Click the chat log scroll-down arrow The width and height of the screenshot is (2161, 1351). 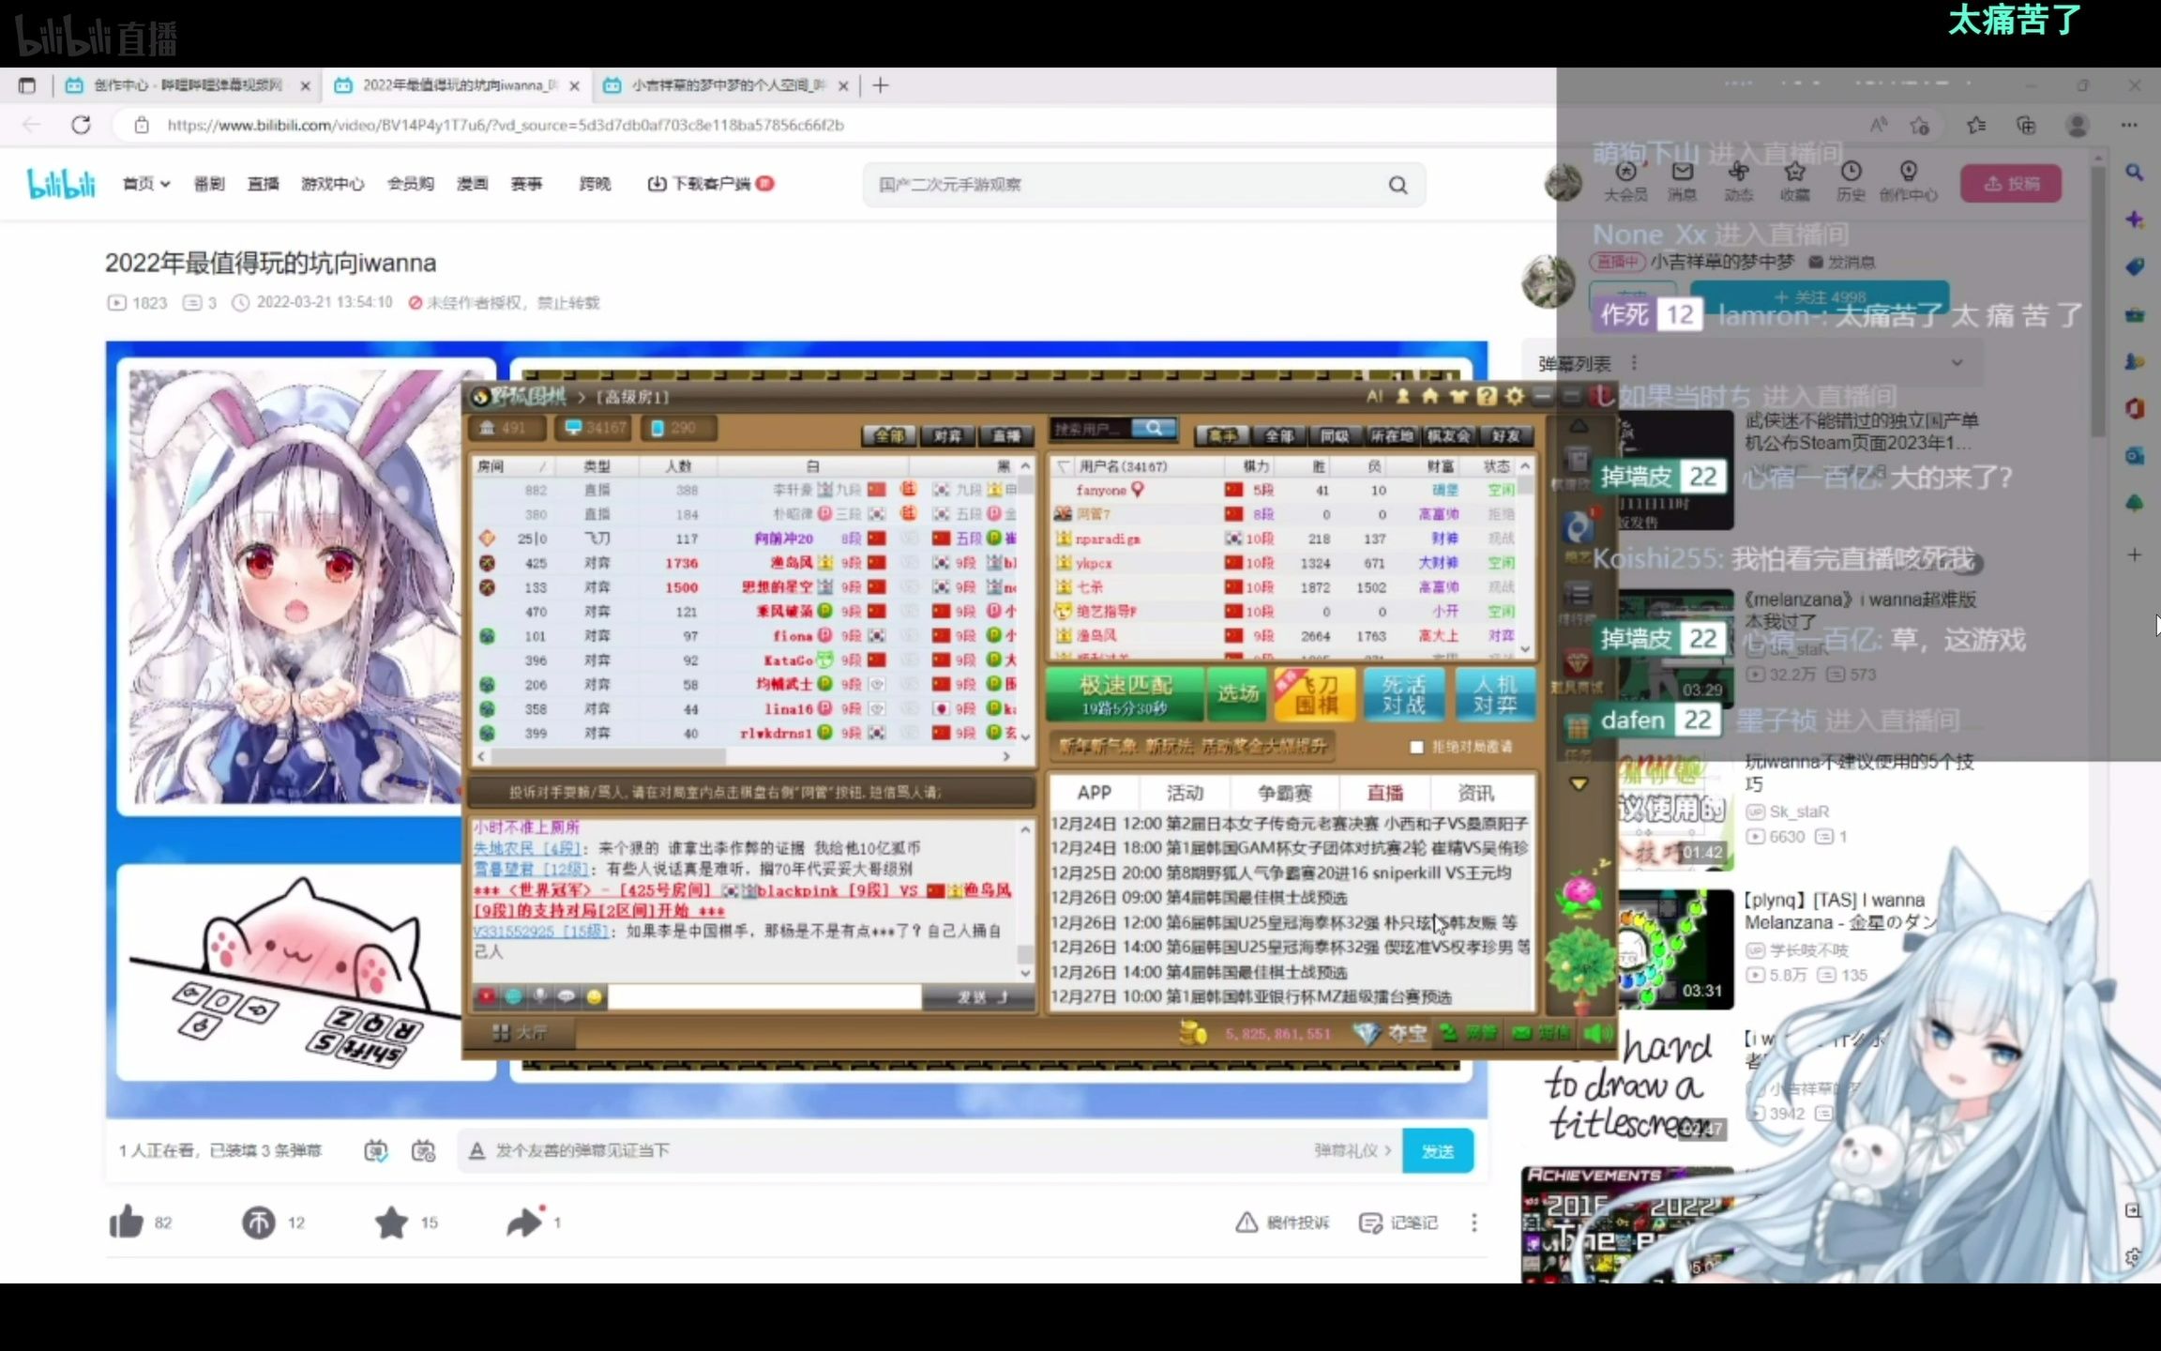click(x=1025, y=973)
